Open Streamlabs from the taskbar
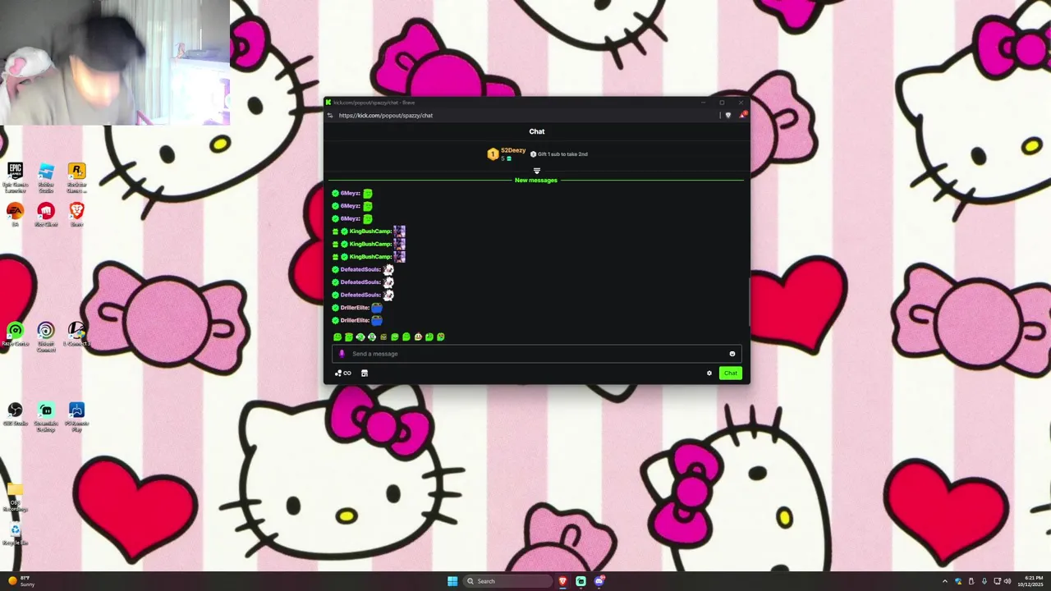Image resolution: width=1051 pixels, height=591 pixels. tap(581, 581)
